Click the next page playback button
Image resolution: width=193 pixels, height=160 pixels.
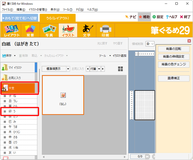[x=147, y=157]
